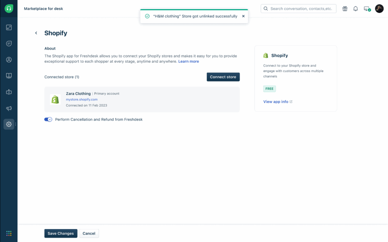Open the Tickets sidebar icon

click(9, 28)
